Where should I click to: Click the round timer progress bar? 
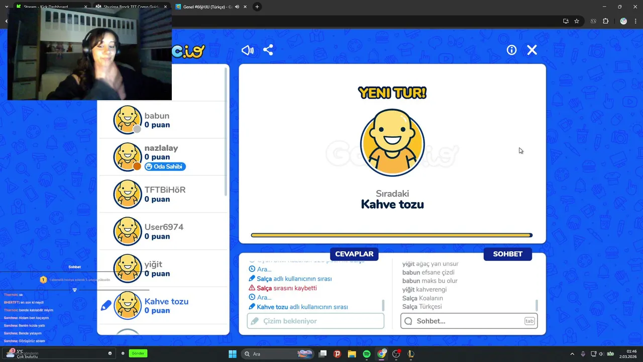392,235
